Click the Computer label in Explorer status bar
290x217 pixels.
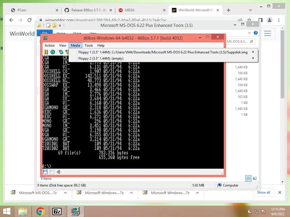[231, 185]
